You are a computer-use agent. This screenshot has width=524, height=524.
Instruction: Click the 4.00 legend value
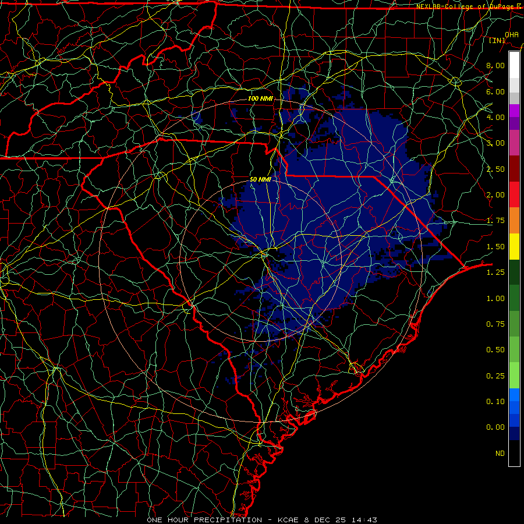[495, 117]
